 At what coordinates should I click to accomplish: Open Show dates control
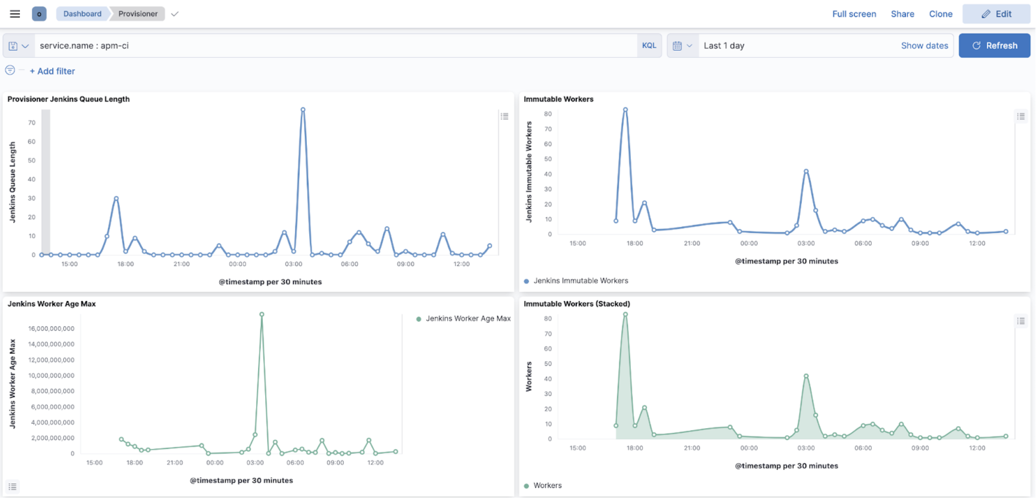pyautogui.click(x=924, y=45)
